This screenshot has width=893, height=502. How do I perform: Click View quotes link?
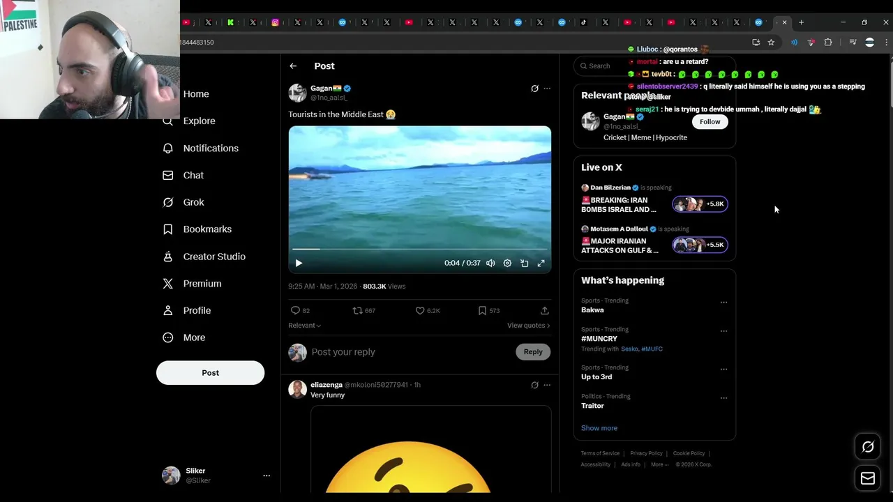528,326
